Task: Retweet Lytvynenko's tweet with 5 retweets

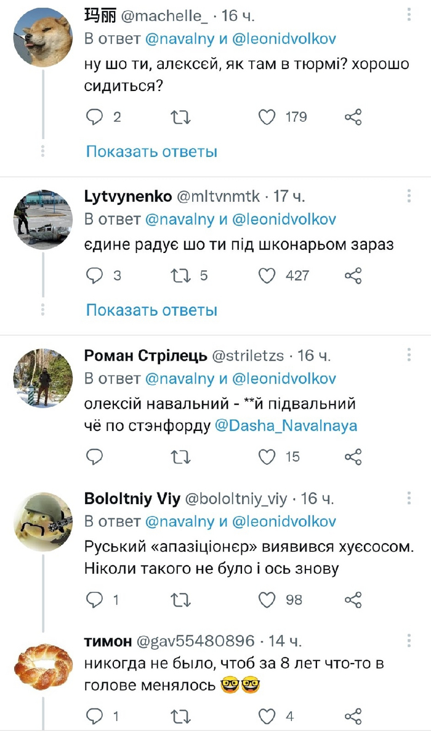Action: pos(180,276)
